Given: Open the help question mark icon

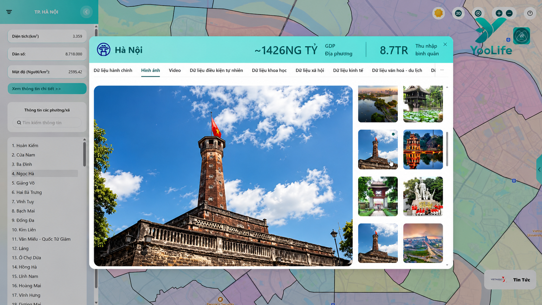Looking at the screenshot, I should coord(530,13).
